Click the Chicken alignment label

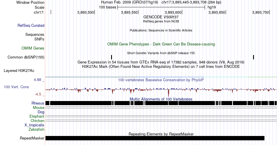pos(37,121)
